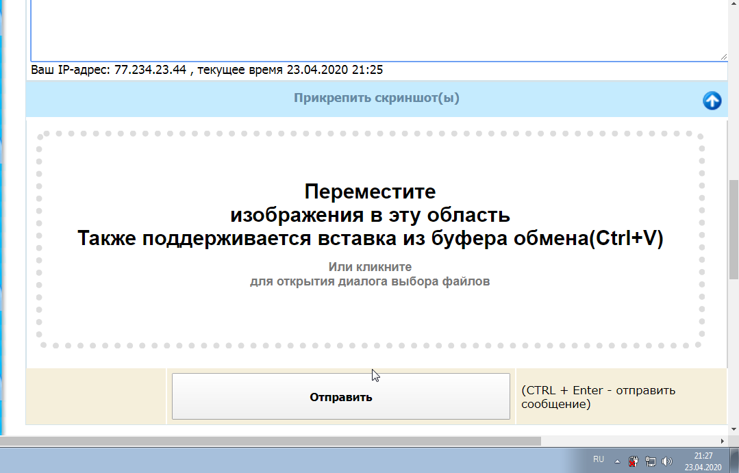Viewport: 739px width, 473px height.
Task: Click the power plug tray icon with red cross
Action: pyautogui.click(x=634, y=461)
